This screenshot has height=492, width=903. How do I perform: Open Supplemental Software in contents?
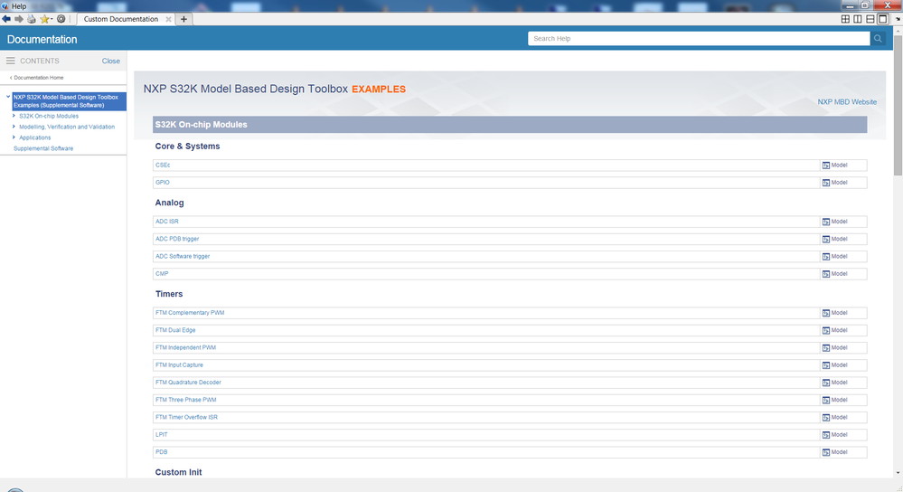(x=43, y=148)
